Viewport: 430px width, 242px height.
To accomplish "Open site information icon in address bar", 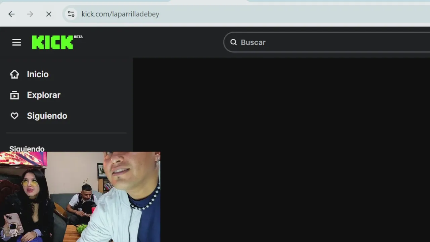I will [x=71, y=14].
